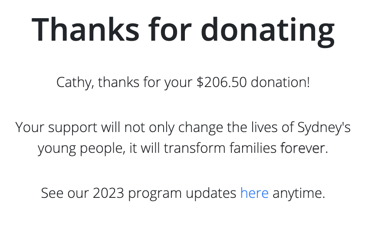Click the '2023' year in the updates line
Viewport: 368px width, 226px height.
pos(108,193)
